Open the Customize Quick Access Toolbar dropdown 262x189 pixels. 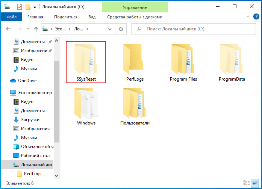(x=35, y=7)
